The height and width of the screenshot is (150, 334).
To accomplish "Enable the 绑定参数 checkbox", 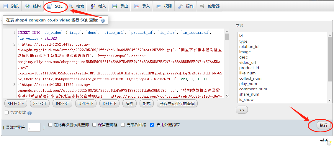I will (x=6, y=112).
